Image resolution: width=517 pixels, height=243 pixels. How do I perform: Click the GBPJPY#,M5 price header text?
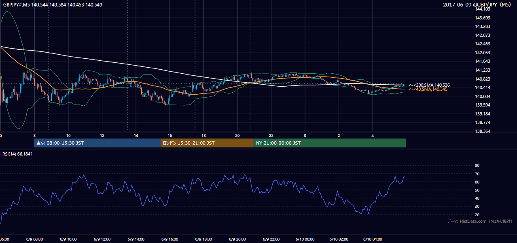click(x=53, y=5)
